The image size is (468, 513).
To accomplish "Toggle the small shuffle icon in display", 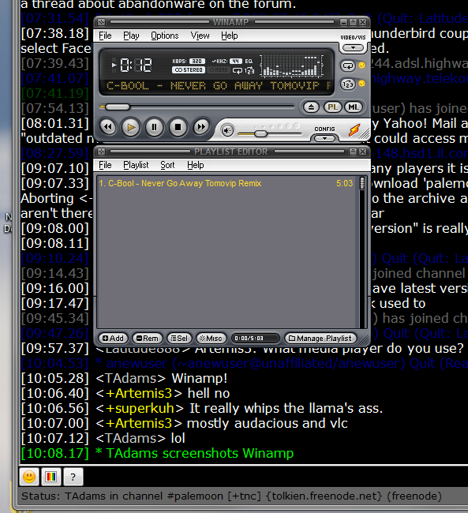I will point(249,70).
